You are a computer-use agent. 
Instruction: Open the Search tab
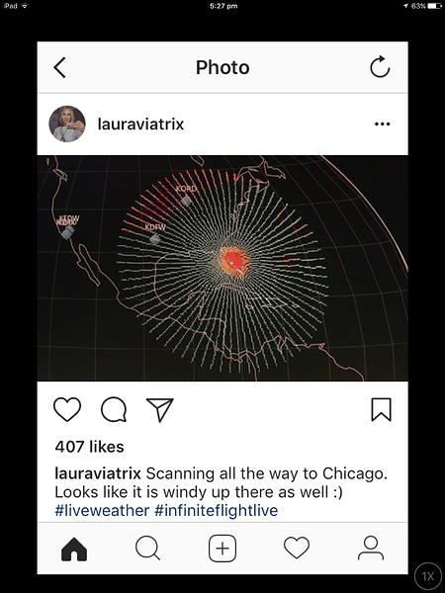[x=148, y=549]
